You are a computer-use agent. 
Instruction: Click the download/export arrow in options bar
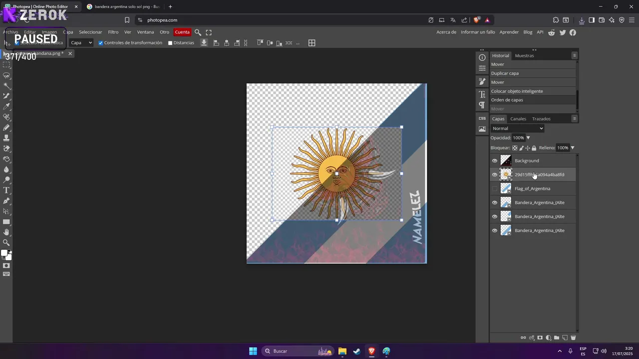click(204, 43)
